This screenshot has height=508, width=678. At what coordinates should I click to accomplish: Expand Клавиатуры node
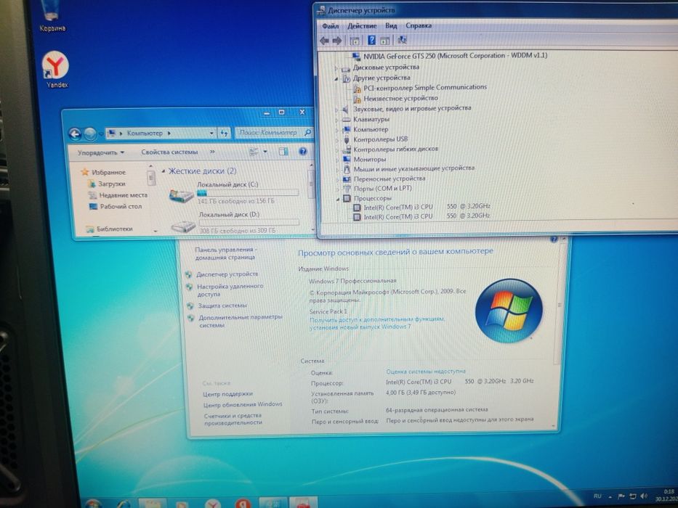pos(337,120)
